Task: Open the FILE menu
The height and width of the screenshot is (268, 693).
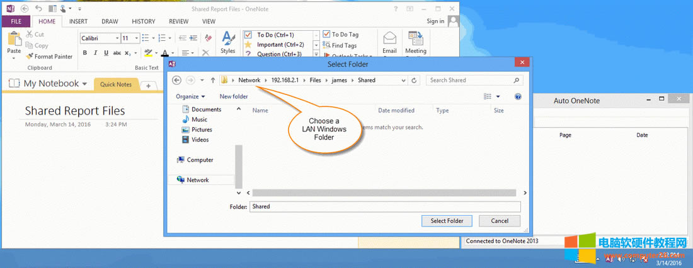Action: click(x=16, y=21)
